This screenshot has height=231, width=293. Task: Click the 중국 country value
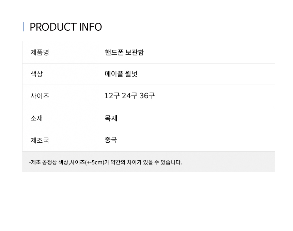111,140
